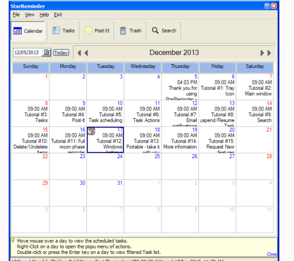Switch to the Tasks tab

pos(64,30)
